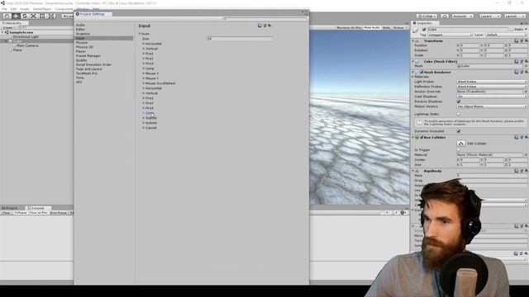Toggle the Dynamic Occluded checkbox

point(459,131)
